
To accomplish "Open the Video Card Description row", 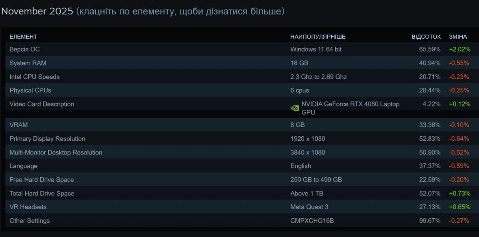I will click(42, 104).
